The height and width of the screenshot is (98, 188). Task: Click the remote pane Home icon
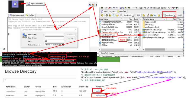click(148, 15)
